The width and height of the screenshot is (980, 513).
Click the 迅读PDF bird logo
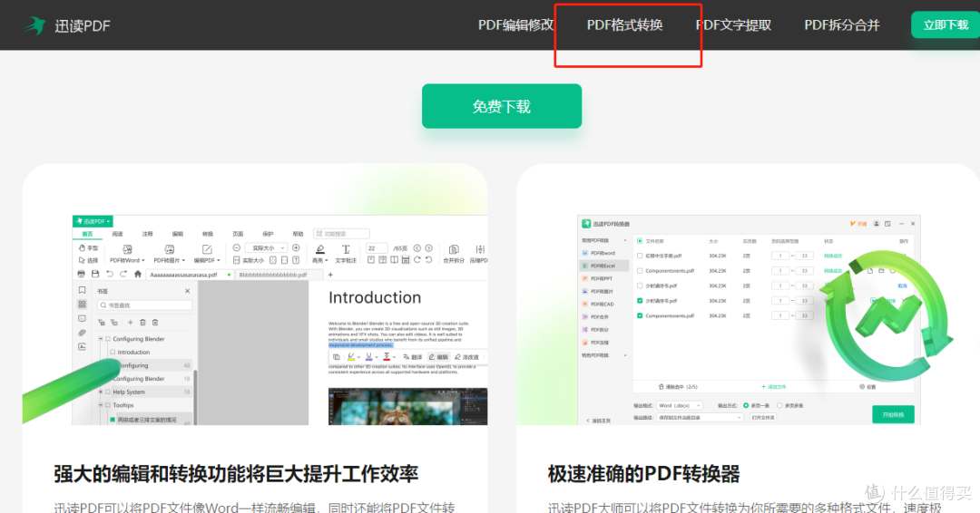pos(35,25)
